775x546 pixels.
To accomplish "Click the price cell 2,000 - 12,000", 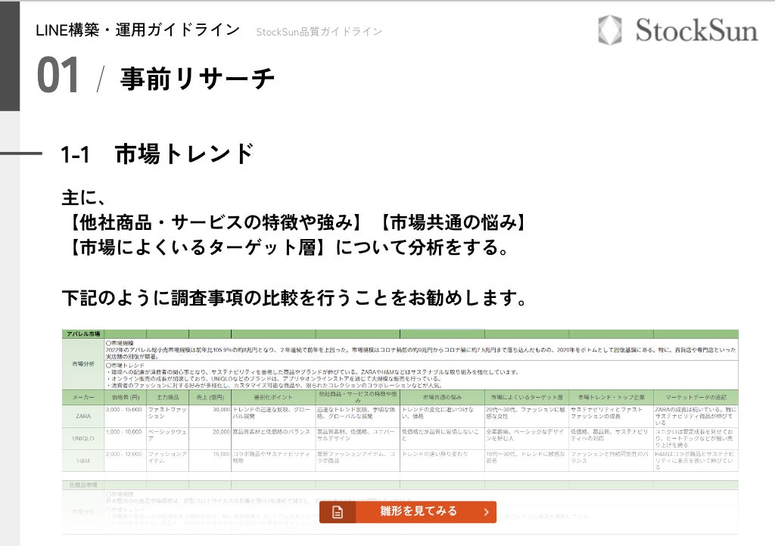I will point(126,461).
